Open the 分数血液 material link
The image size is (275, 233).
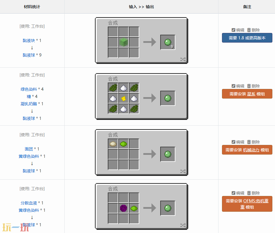pyautogui.click(x=29, y=203)
